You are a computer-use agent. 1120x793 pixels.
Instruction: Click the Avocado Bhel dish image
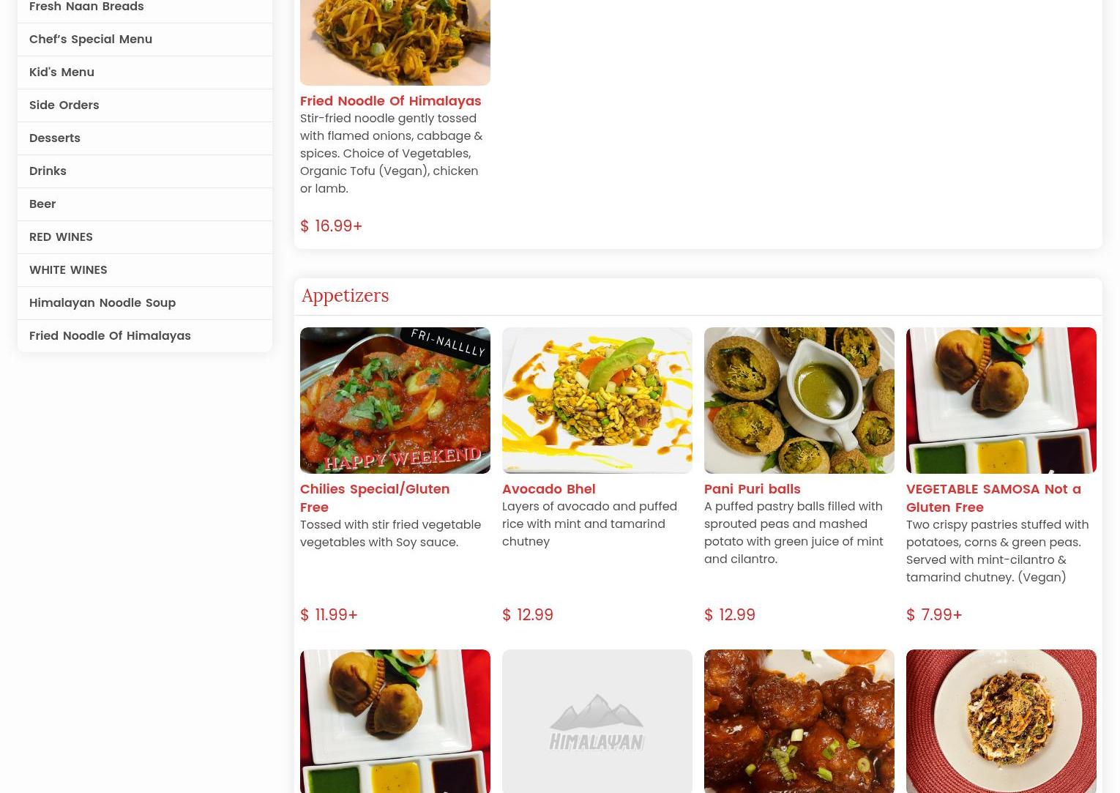597,401
